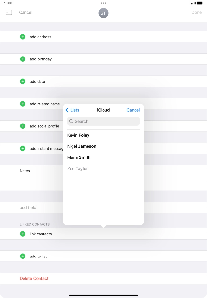The image size is (207, 298).
Task: Tap the magnifier icon in Search field
Action: click(x=71, y=121)
